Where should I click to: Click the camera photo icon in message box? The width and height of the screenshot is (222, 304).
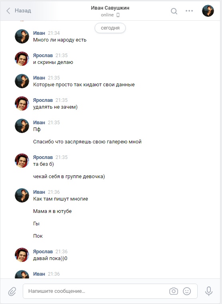coord(174,291)
